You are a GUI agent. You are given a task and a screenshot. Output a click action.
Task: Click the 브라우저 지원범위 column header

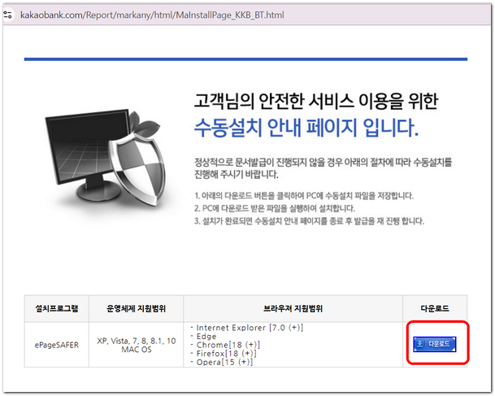(293, 308)
